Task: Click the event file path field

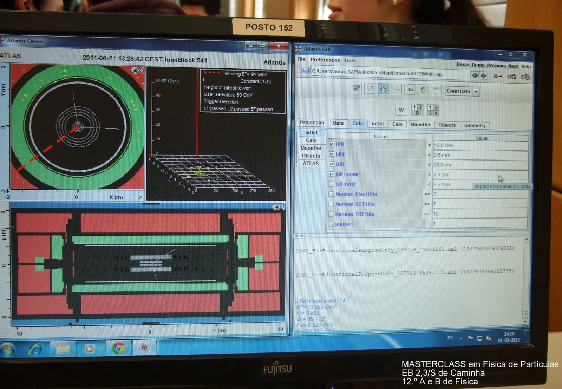Action: coord(390,73)
